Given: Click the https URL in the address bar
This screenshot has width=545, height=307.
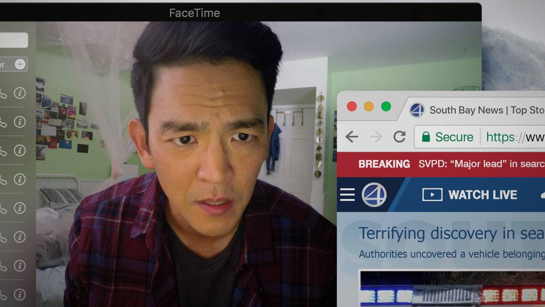Looking at the screenshot, I should 514,137.
